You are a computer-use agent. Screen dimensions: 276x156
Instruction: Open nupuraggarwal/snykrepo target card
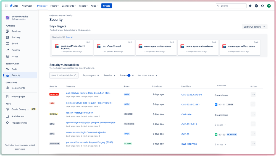198,48
